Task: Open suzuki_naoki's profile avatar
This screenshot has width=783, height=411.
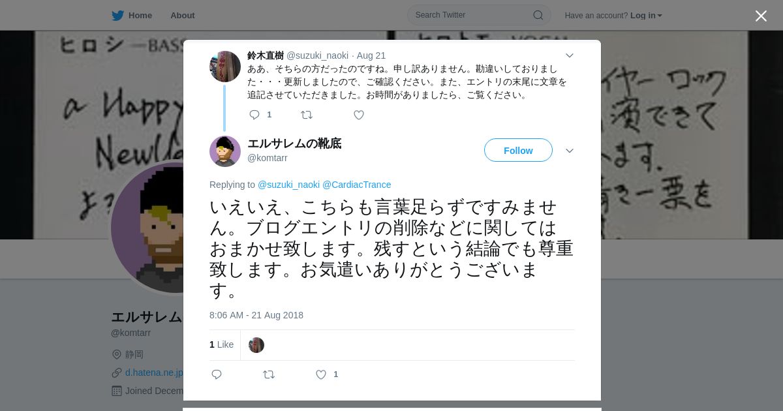Action: pos(225,67)
